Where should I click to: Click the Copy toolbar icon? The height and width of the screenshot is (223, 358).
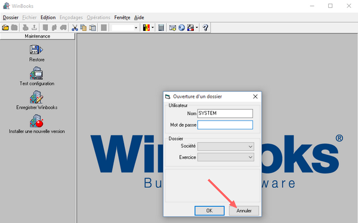pos(84,28)
